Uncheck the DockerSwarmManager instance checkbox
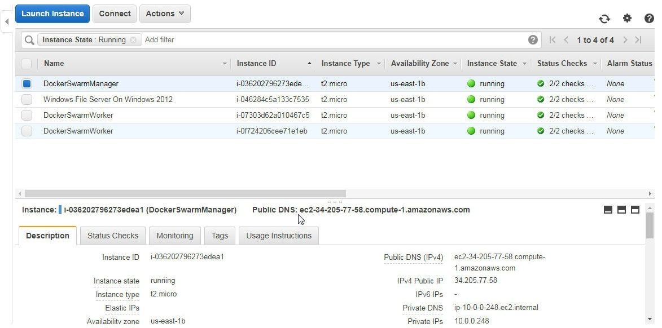The height and width of the screenshot is (328, 662). click(27, 83)
